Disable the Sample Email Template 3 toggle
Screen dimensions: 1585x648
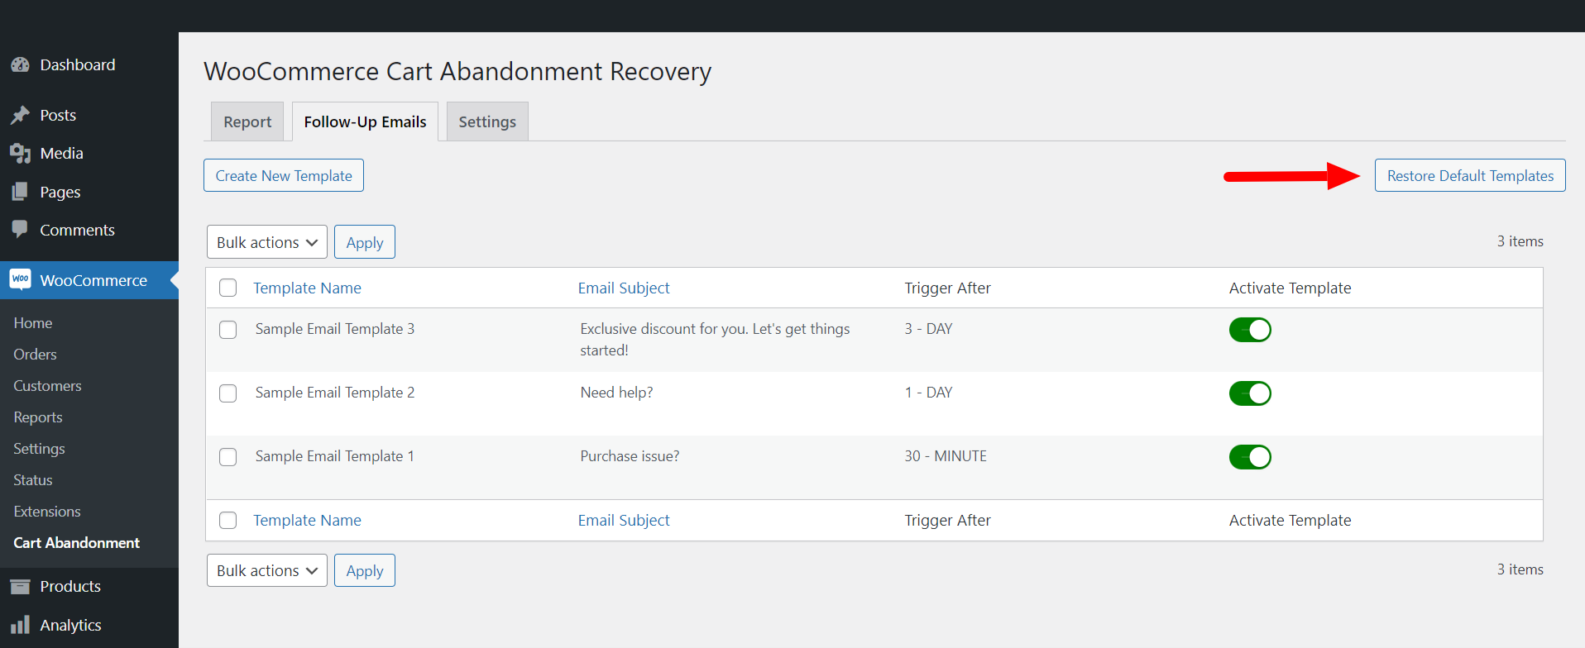1249,330
